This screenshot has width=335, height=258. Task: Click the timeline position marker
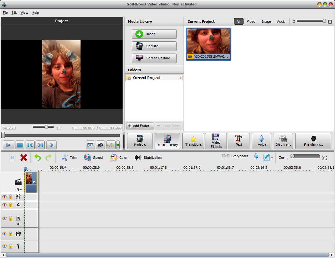(x=26, y=169)
